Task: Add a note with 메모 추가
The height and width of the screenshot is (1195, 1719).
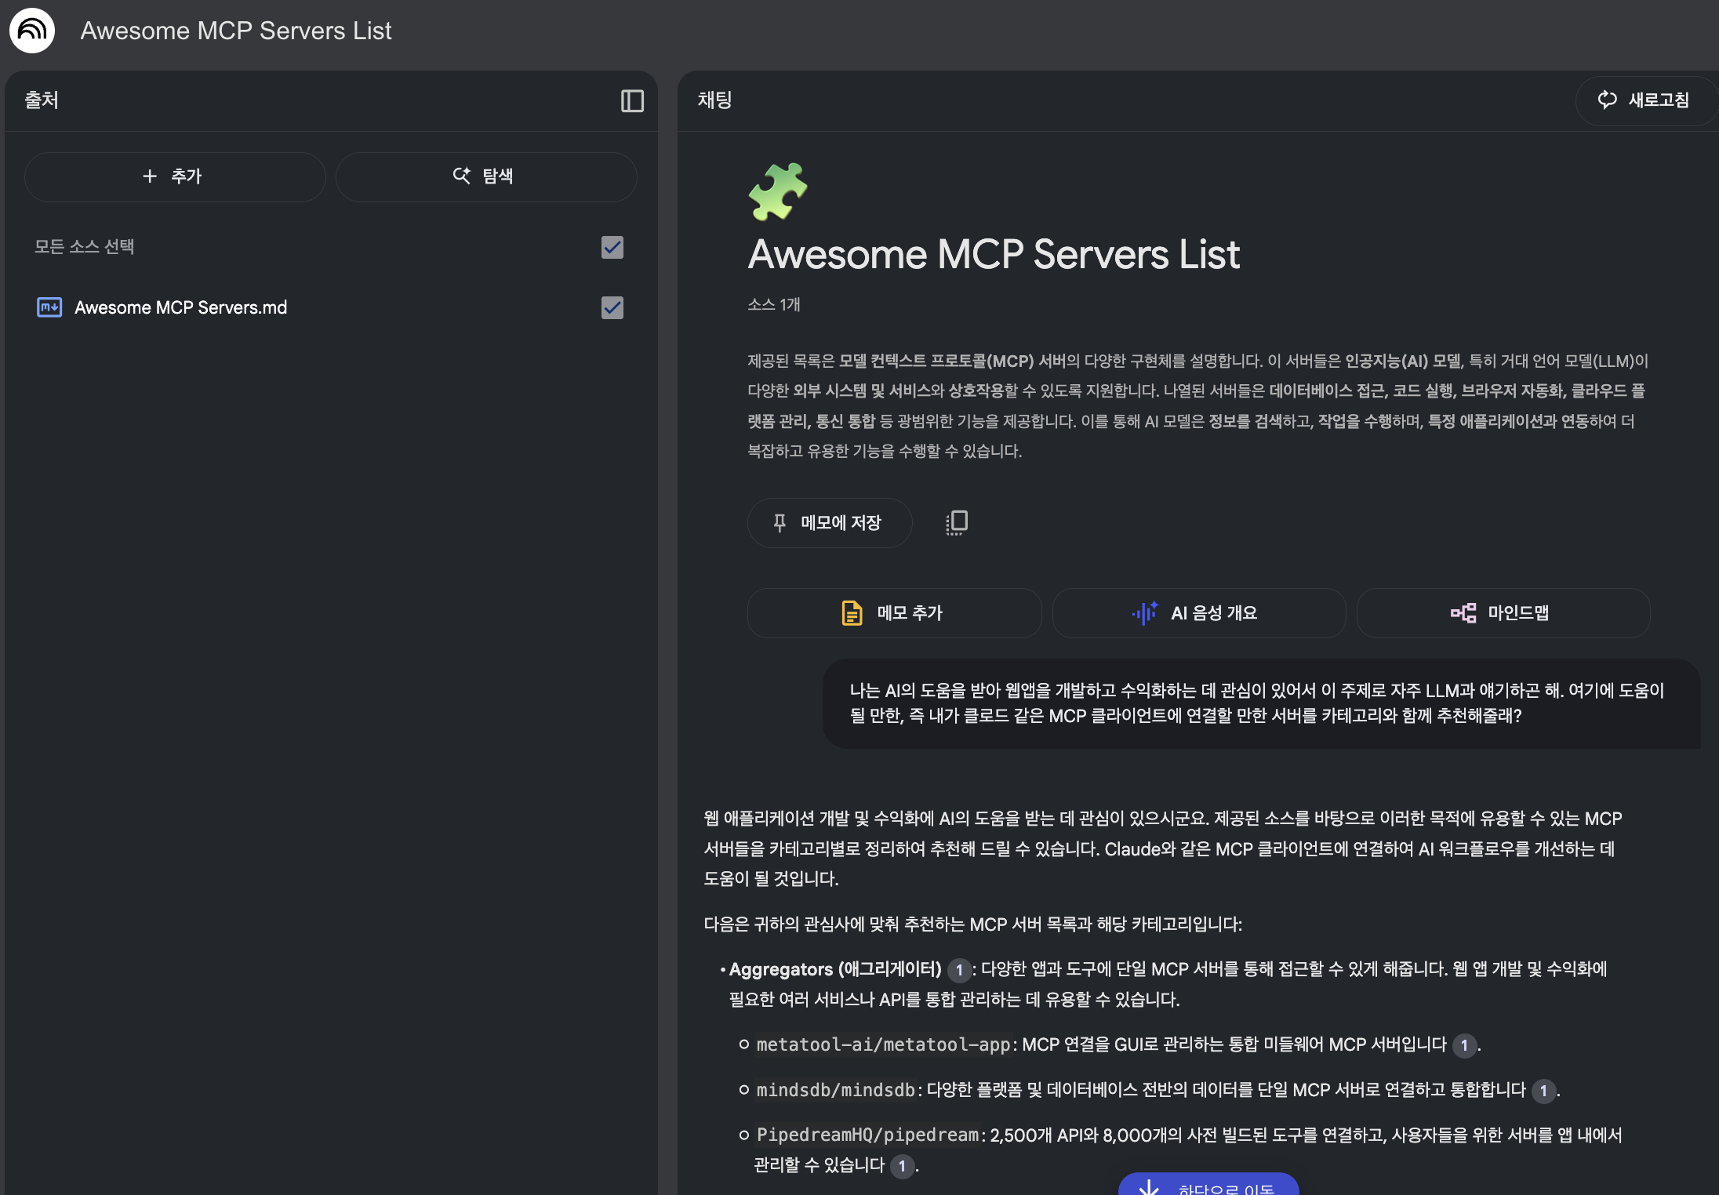Action: click(x=894, y=612)
